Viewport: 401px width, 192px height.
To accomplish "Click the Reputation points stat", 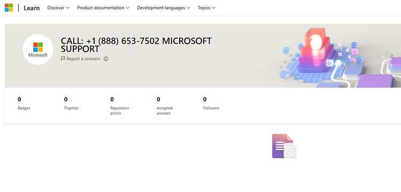I will pyautogui.click(x=119, y=106).
